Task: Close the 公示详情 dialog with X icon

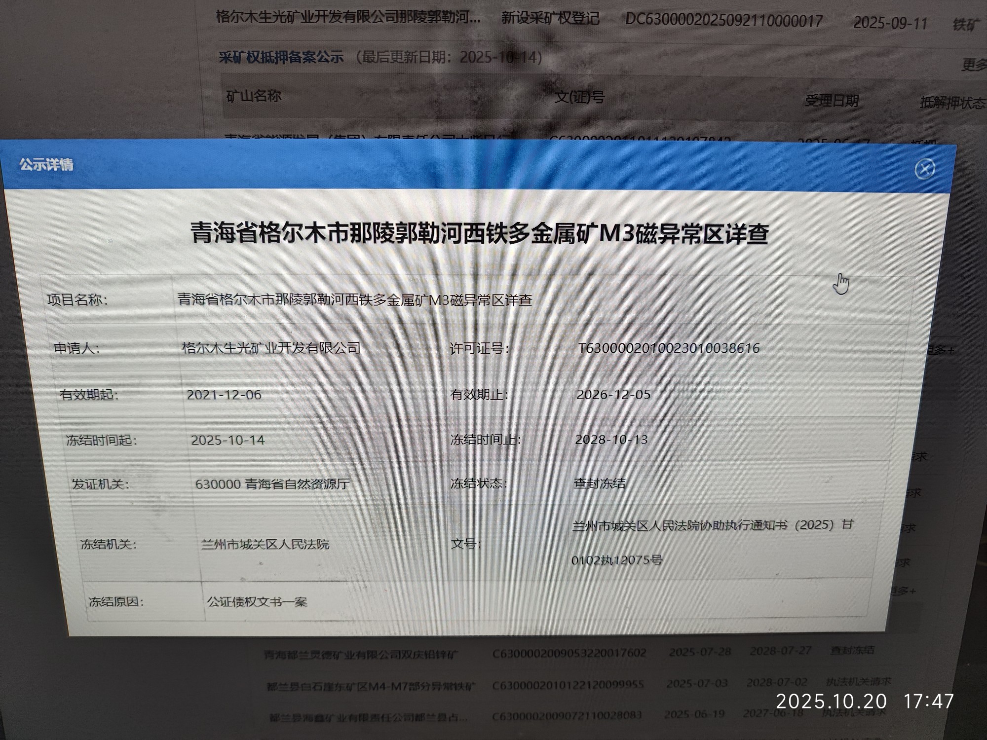Action: pos(924,169)
